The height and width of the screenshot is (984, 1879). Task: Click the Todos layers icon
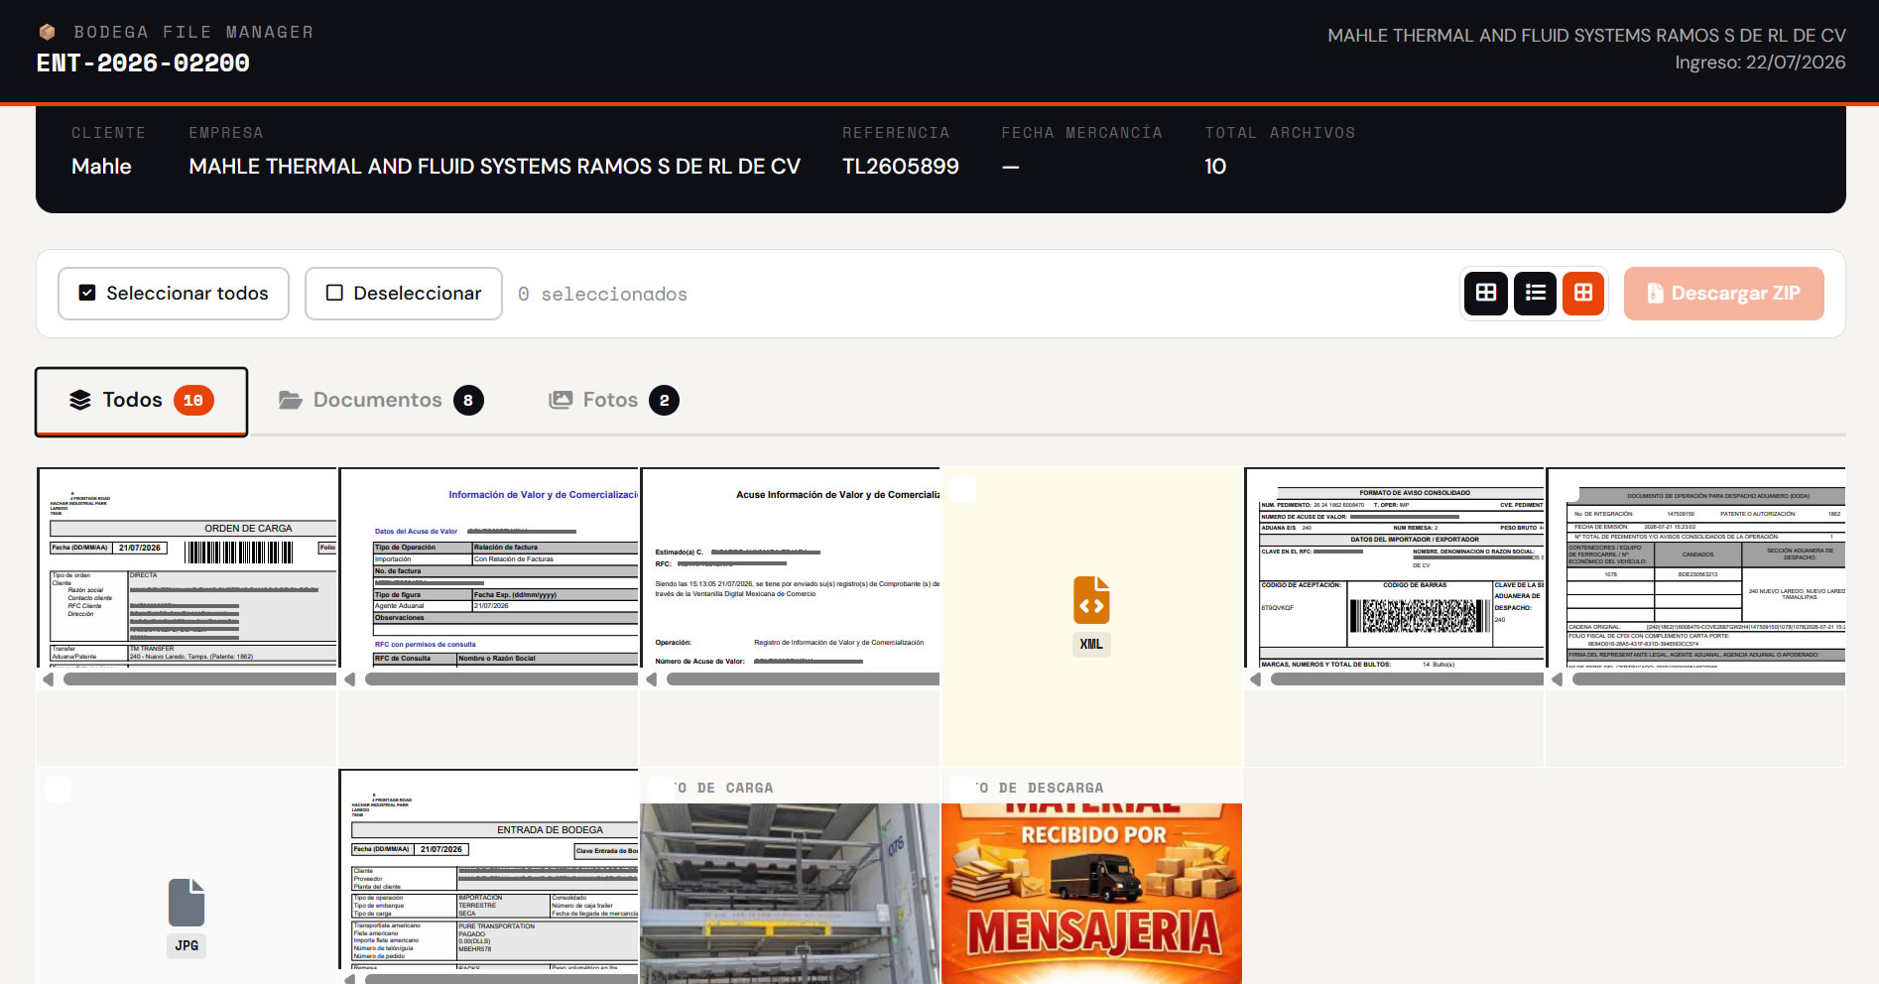click(80, 400)
